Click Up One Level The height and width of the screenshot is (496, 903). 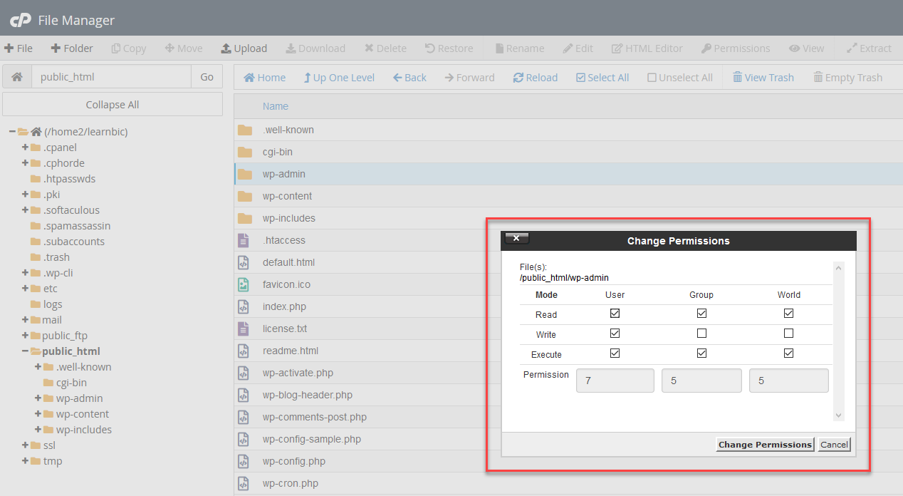(x=339, y=78)
